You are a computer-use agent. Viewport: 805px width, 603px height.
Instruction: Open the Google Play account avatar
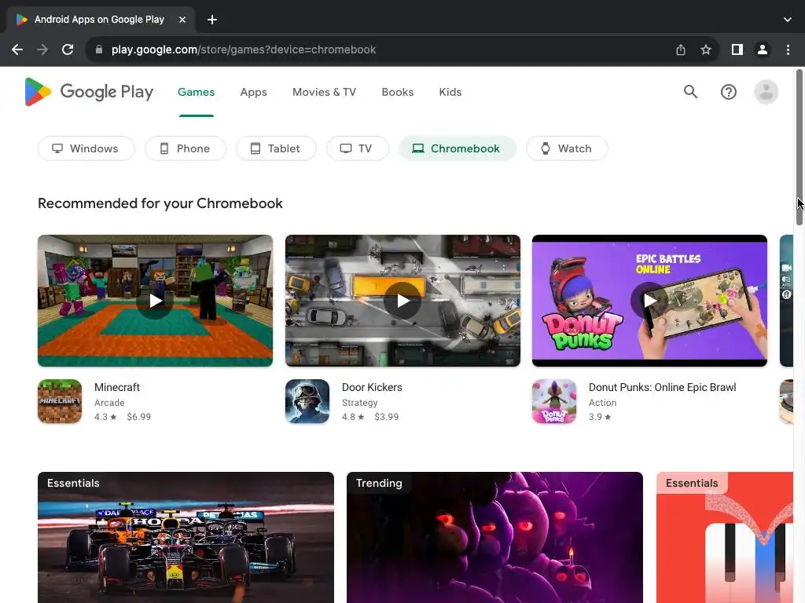pyautogui.click(x=766, y=92)
